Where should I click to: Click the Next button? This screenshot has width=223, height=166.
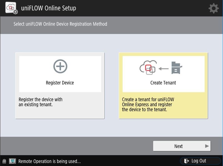click(x=182, y=146)
